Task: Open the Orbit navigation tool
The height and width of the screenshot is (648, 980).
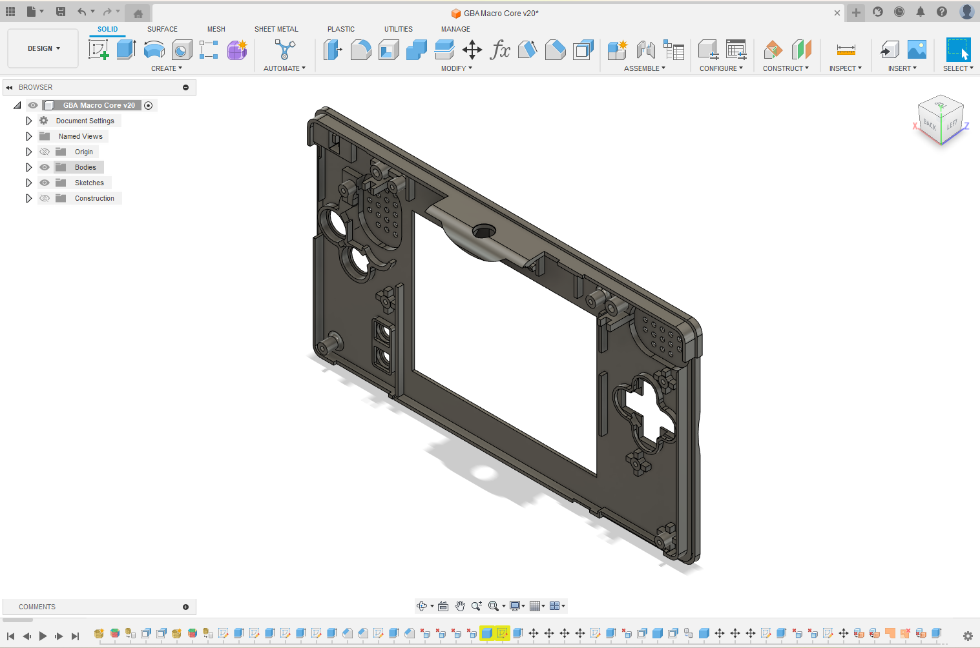Action: click(422, 606)
